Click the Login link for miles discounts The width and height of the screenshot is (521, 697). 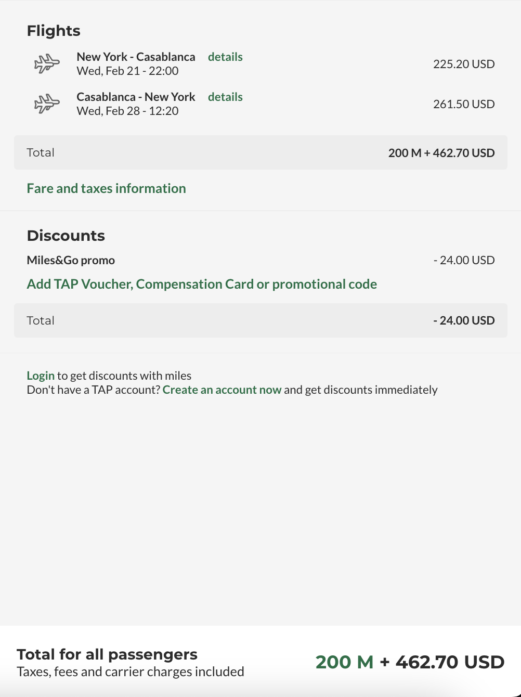[x=41, y=376]
